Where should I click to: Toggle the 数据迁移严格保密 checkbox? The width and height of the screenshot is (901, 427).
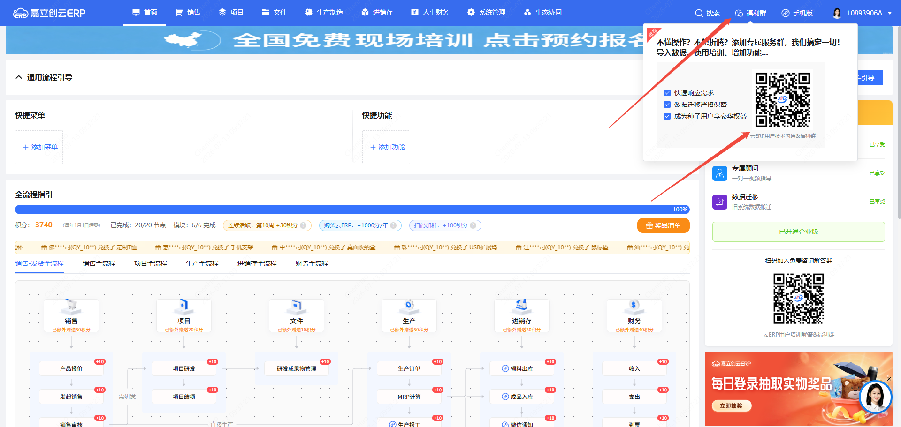667,105
